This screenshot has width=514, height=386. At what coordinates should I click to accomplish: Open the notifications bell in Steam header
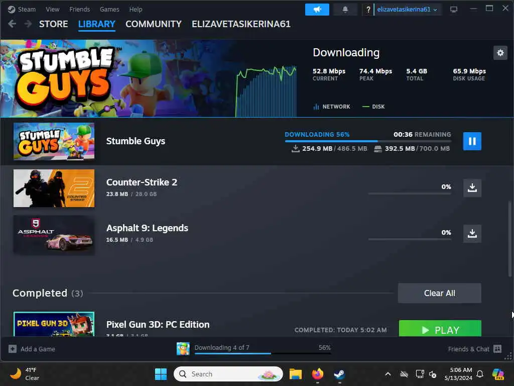(x=345, y=10)
